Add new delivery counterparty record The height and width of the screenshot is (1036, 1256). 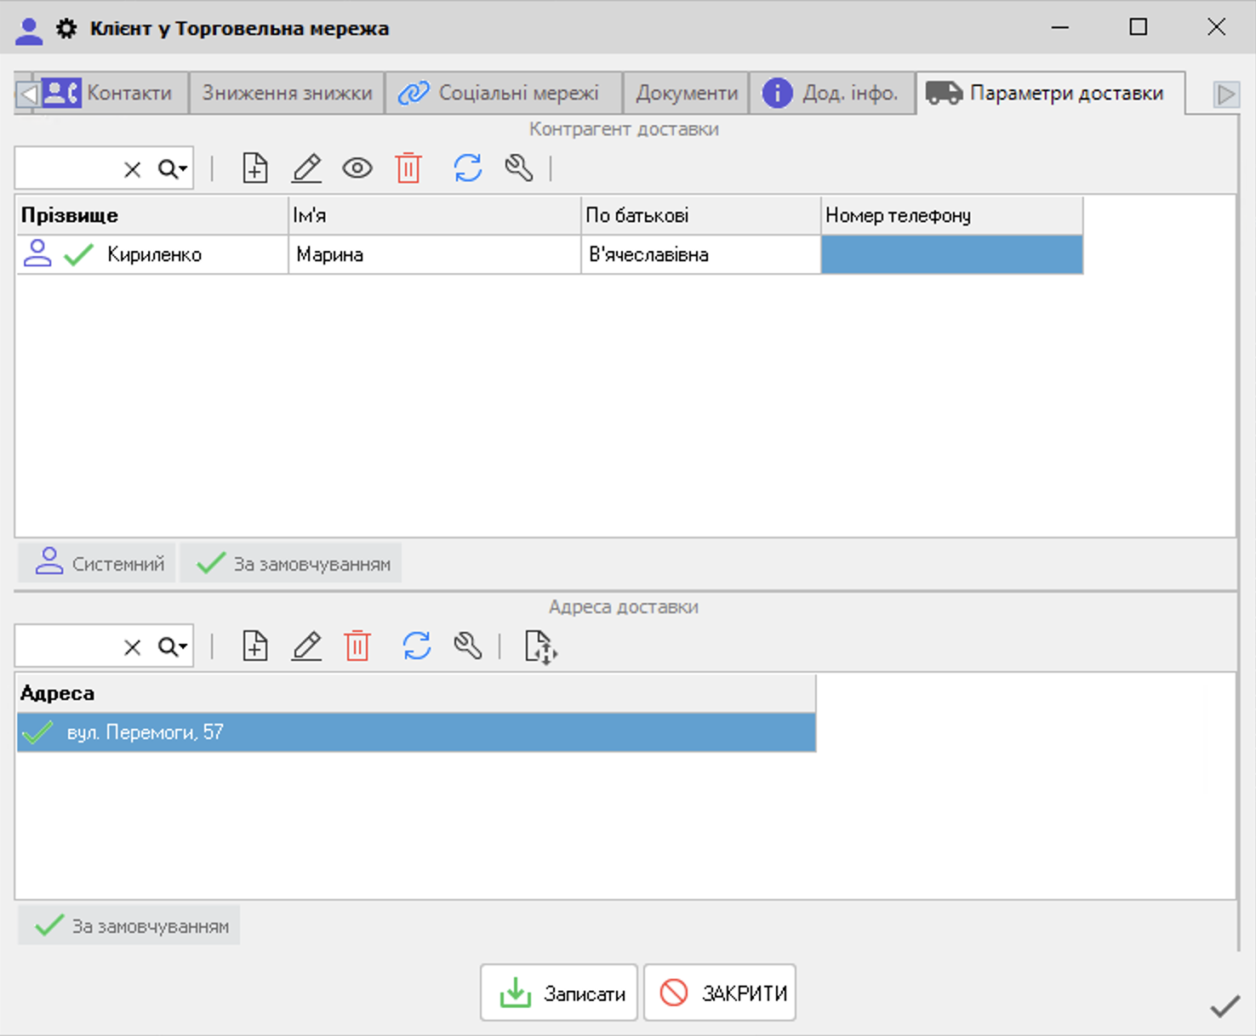click(x=255, y=168)
